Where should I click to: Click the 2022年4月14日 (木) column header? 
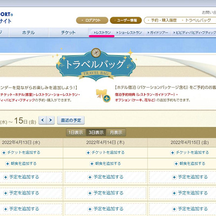tap(105, 143)
